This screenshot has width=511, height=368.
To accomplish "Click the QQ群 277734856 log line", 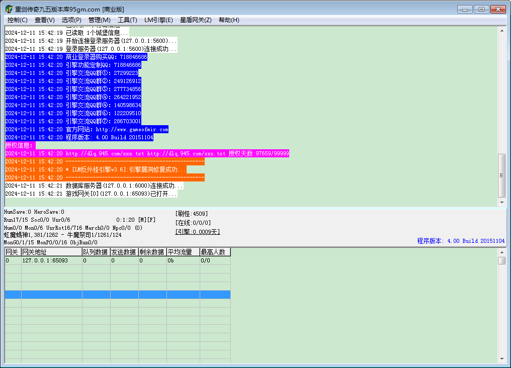I will click(73, 89).
